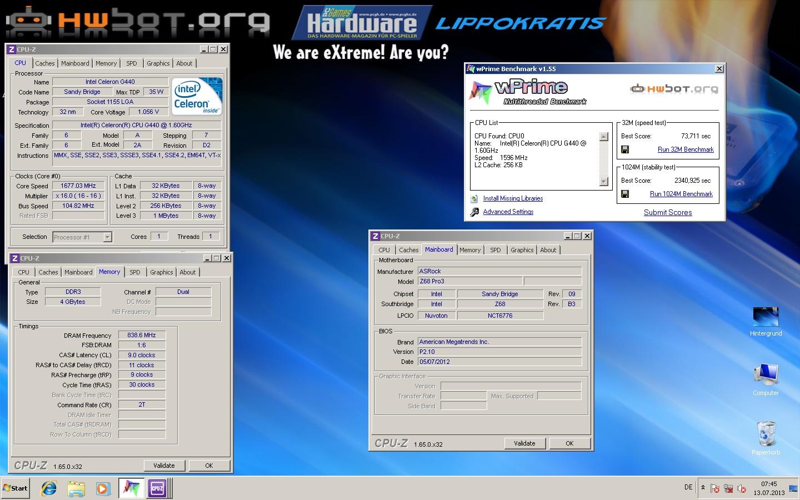Click Submit Scores link
This screenshot has height=500, width=800.
click(668, 212)
